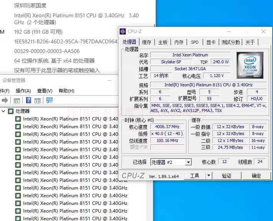
Task: Open 操作(A) menu in Device Manager
Action: pyautogui.click(x=23, y=91)
